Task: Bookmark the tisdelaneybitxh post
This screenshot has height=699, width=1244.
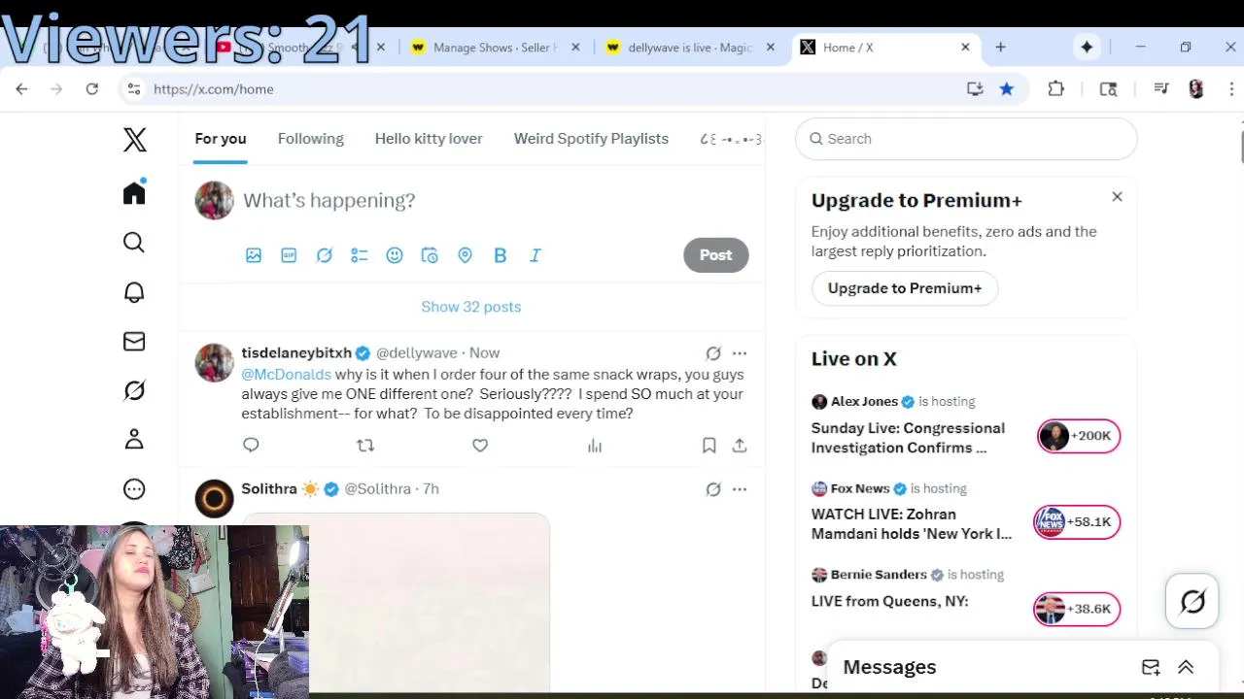Action: pos(709,446)
